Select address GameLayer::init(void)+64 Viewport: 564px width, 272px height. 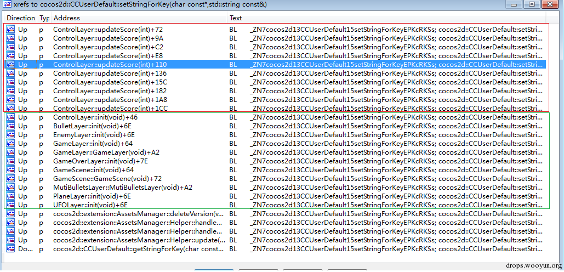pos(93,144)
